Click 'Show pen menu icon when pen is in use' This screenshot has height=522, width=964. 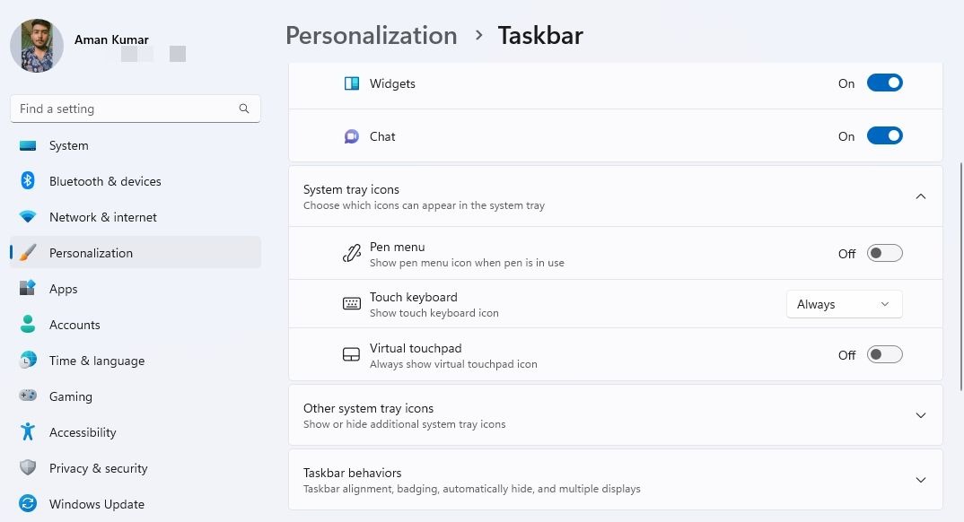pos(467,263)
